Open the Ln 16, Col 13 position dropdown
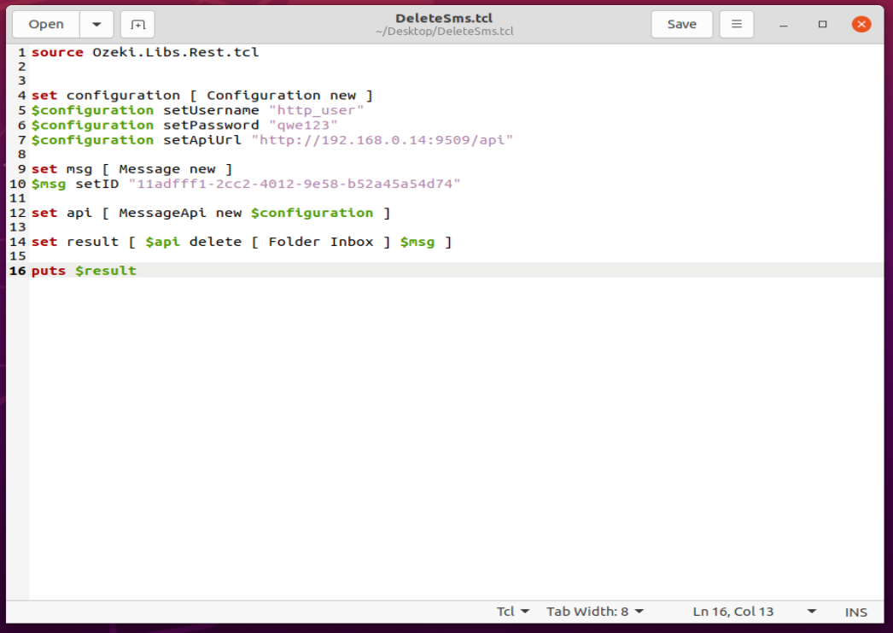 click(x=754, y=612)
